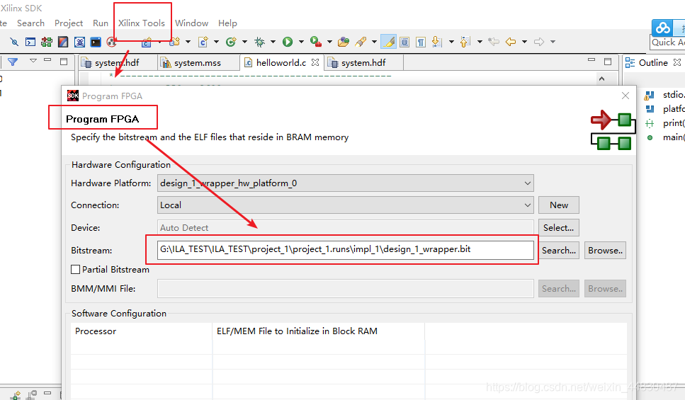Toggle the Block Selection mode icon
This screenshot has width=685, height=400.
404,42
